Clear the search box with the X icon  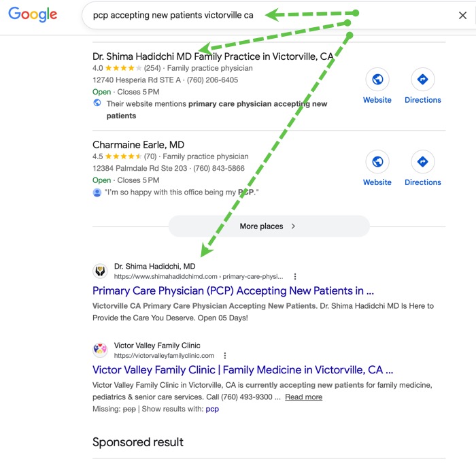click(x=462, y=15)
